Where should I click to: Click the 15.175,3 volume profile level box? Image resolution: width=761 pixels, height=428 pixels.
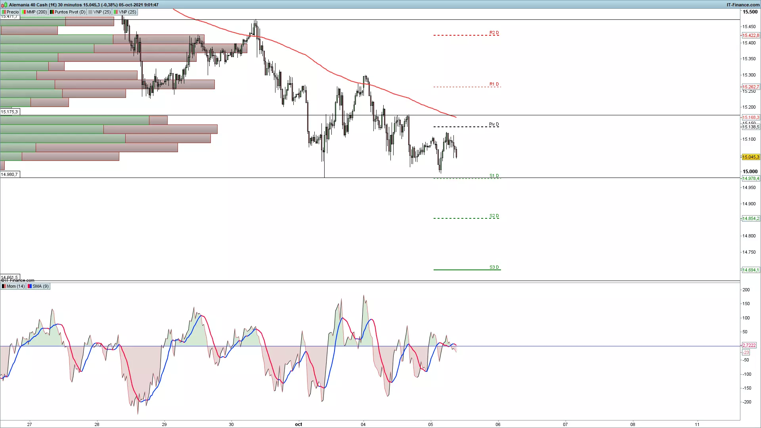(x=10, y=112)
